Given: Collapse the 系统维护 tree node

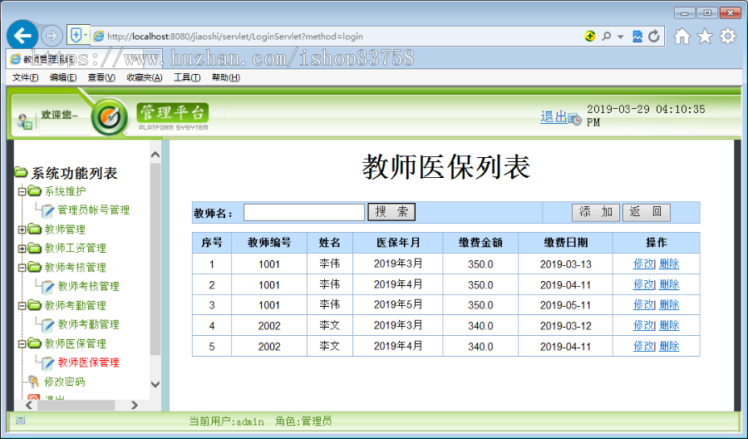Looking at the screenshot, I should (x=22, y=192).
